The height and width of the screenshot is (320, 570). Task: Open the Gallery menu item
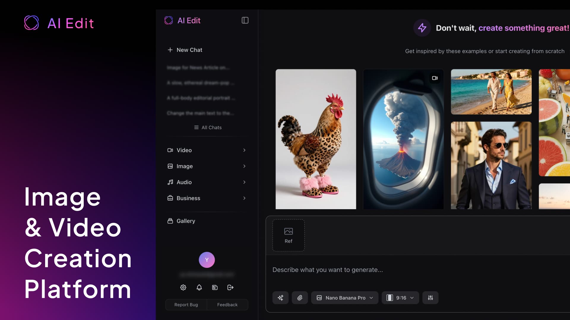pyautogui.click(x=186, y=221)
